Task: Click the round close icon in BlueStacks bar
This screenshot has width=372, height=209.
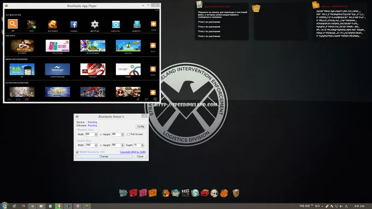Action: pyautogui.click(x=155, y=100)
